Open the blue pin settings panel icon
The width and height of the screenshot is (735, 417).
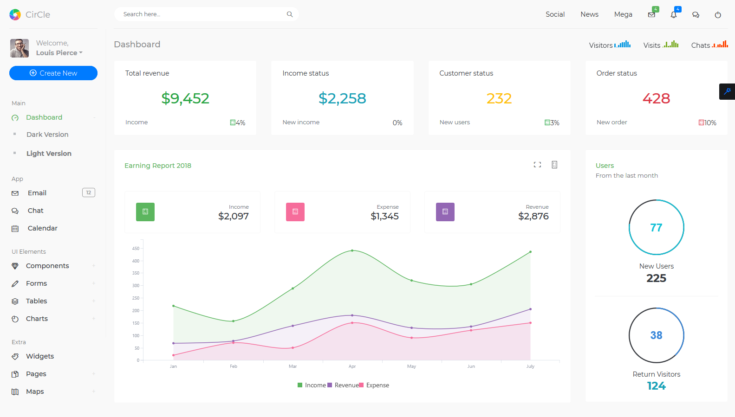727,91
